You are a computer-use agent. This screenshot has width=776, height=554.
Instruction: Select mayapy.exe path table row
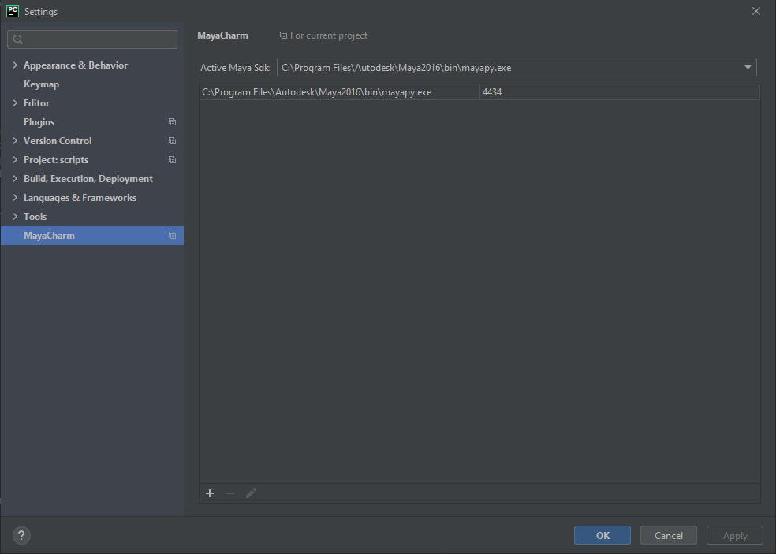[x=479, y=92]
